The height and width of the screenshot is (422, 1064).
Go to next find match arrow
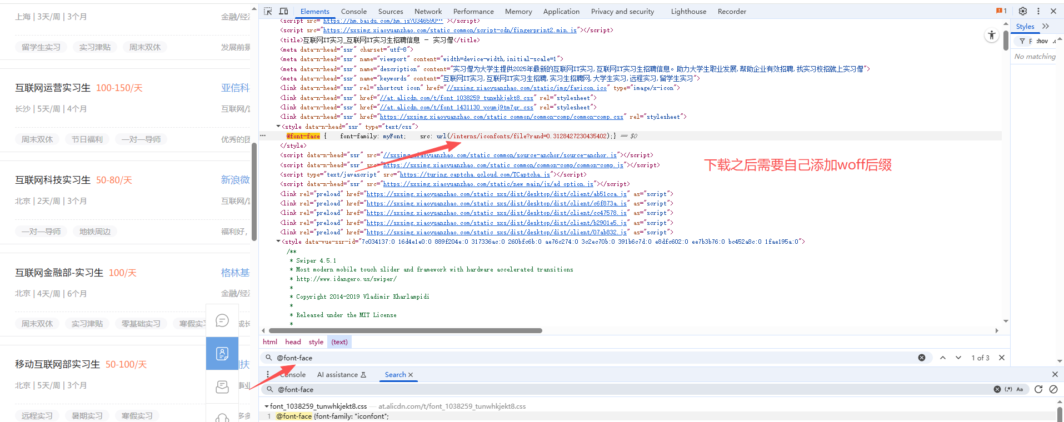958,358
